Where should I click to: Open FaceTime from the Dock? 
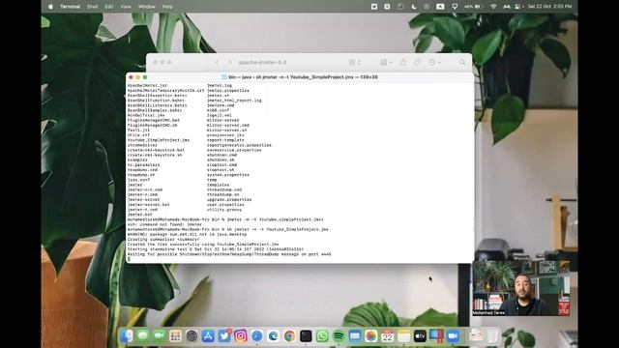159,336
